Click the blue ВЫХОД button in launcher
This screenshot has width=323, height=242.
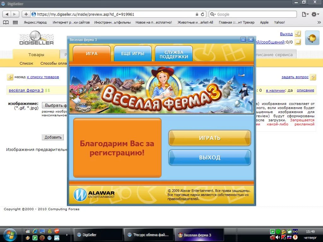coord(210,158)
